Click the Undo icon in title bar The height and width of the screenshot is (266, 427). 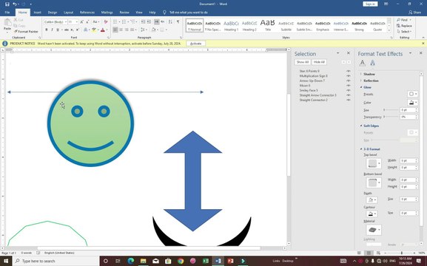pos(15,4)
